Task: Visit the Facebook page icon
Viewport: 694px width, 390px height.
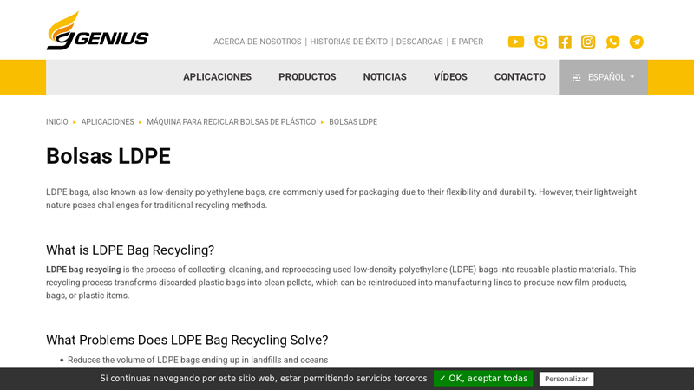Action: tap(565, 42)
